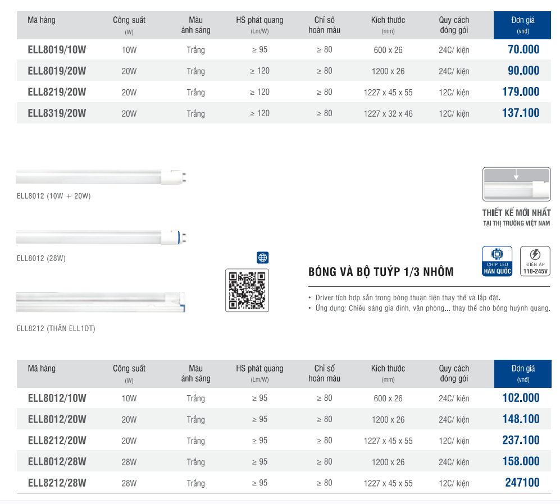The image size is (560, 504).
Task: Click price 70.000
Action: point(523,49)
